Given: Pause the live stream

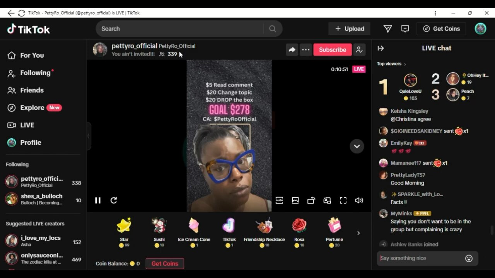Looking at the screenshot, I should click(98, 200).
